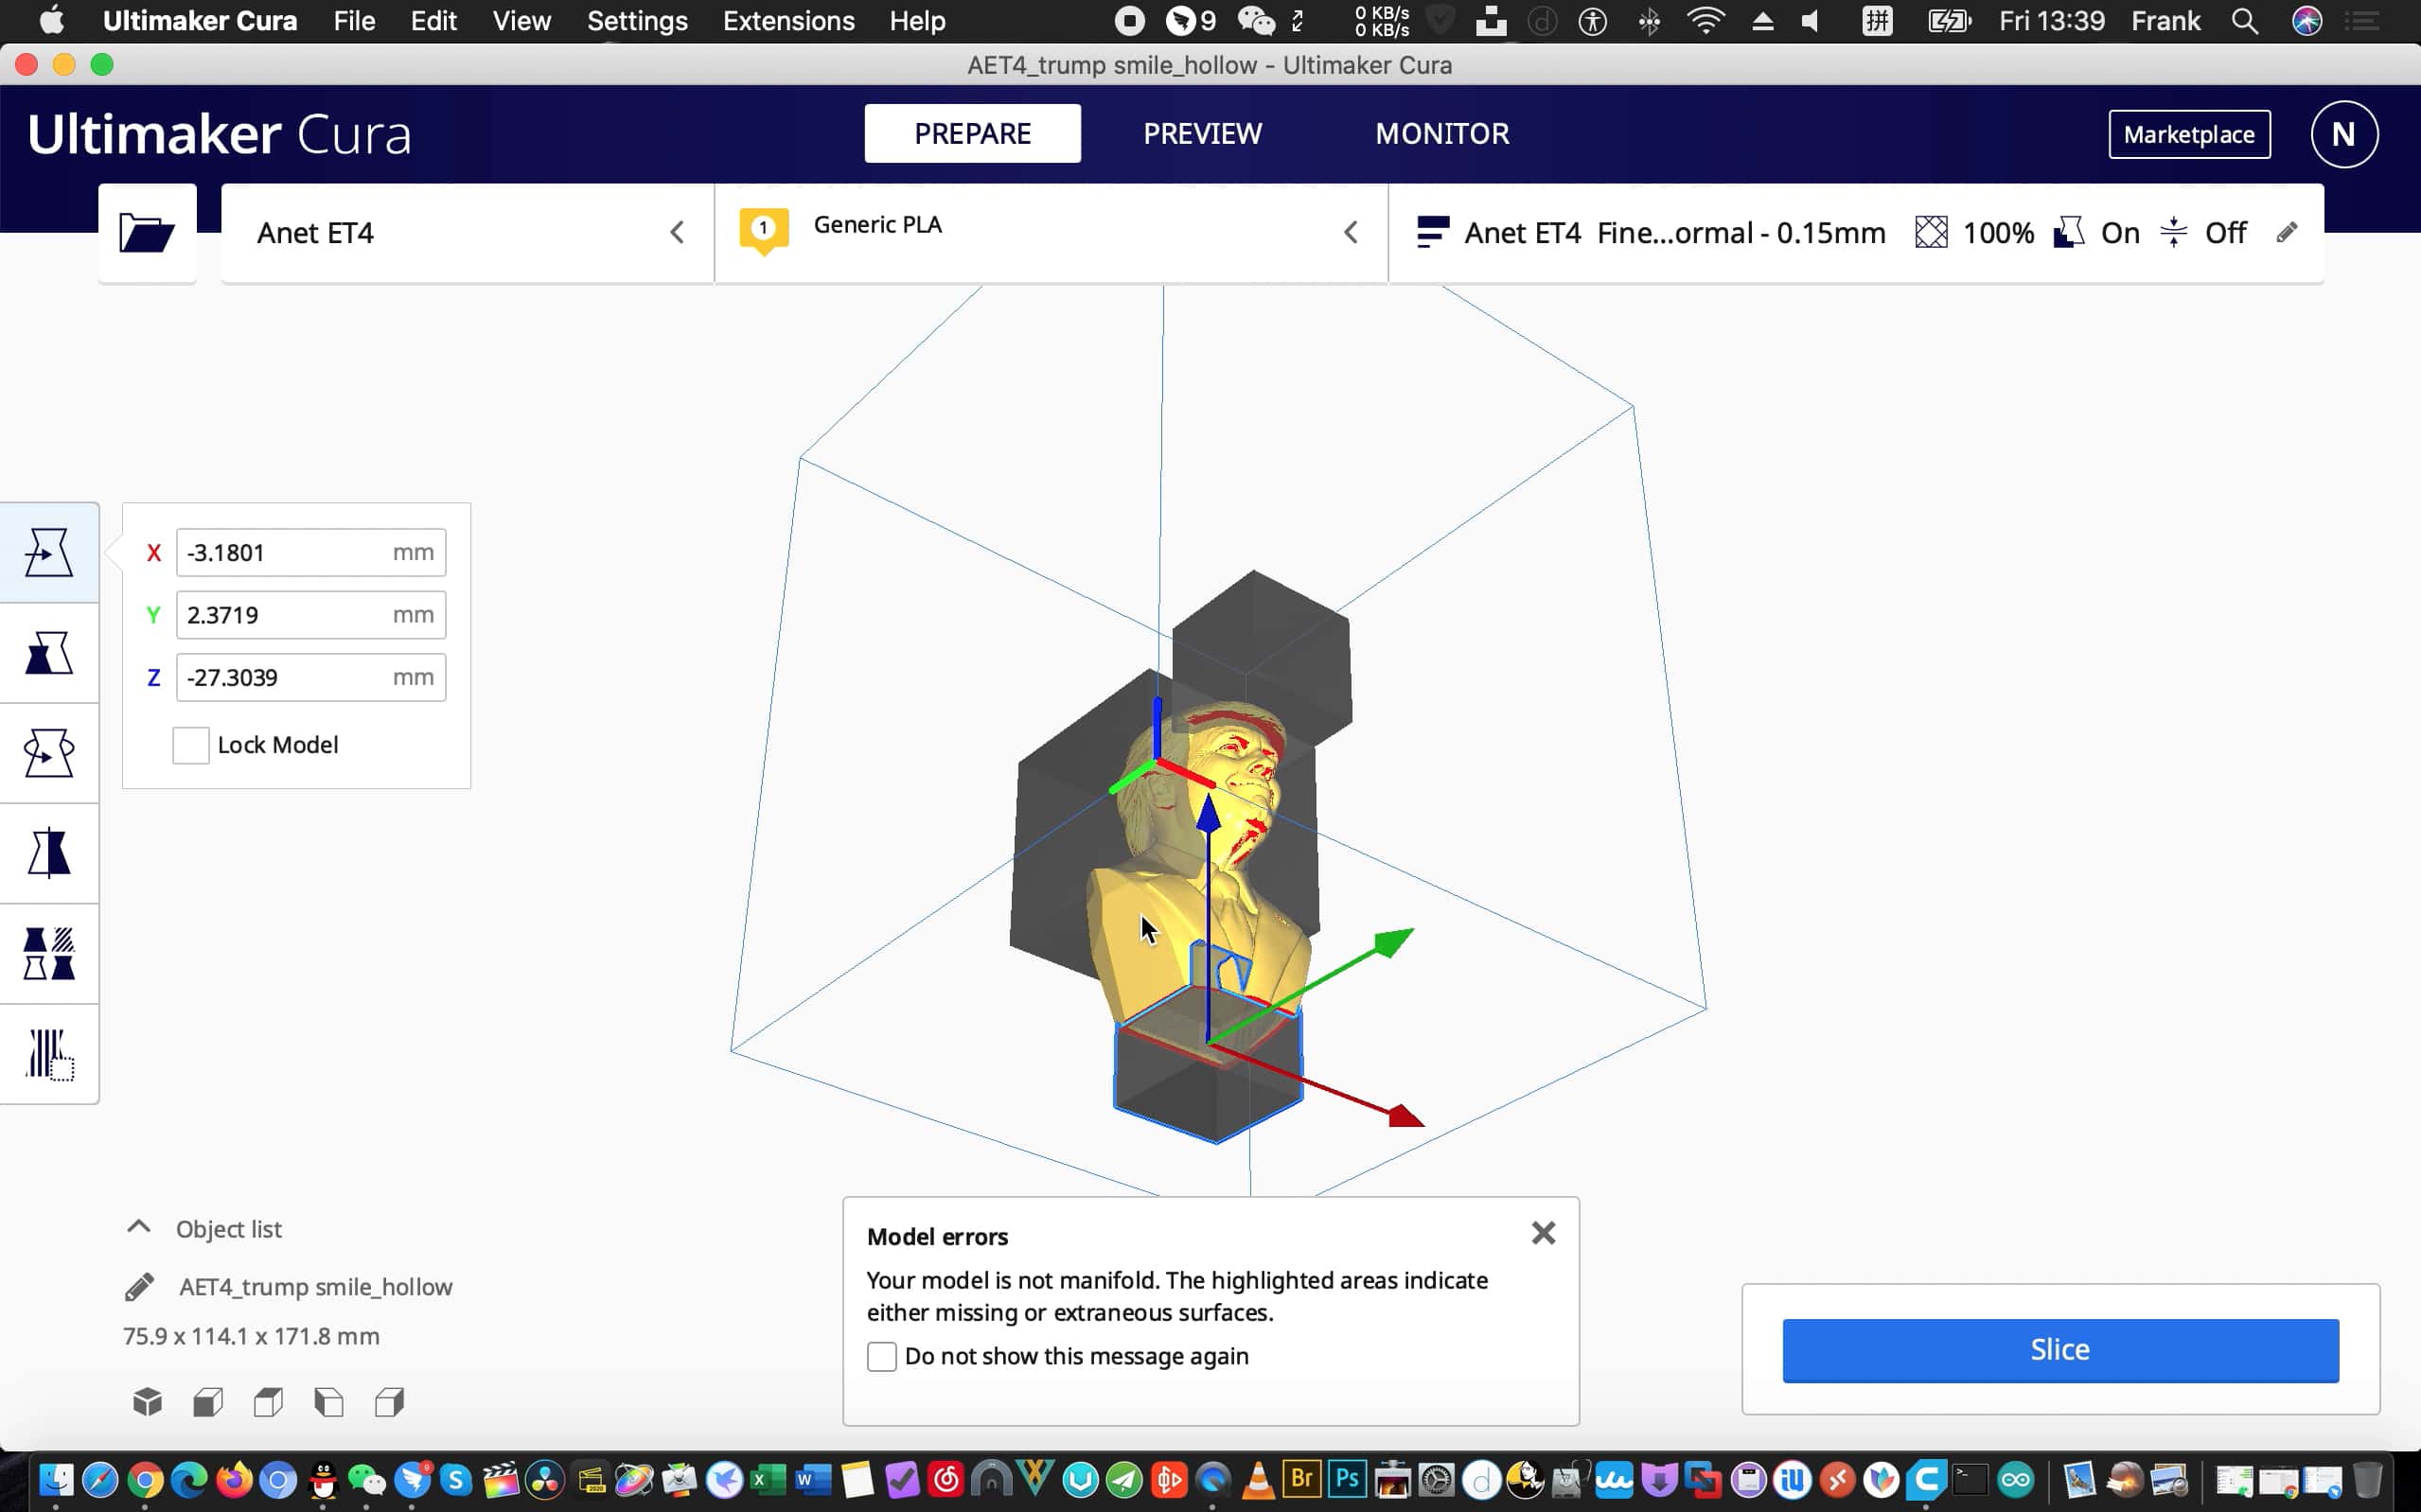Open Terminal from the dock

pyautogui.click(x=1970, y=1479)
